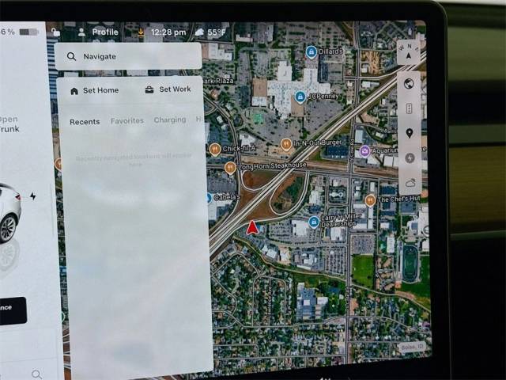Switch to the Recents tab
Image resolution: width=506 pixels, height=380 pixels.
click(x=85, y=121)
